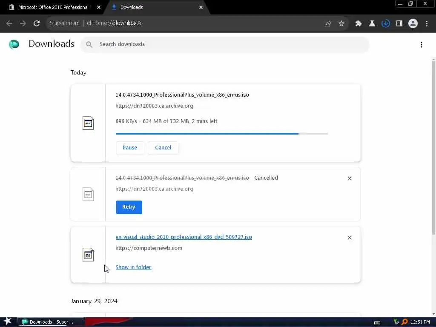Click the Downloads page heading
Viewport: 436px width, 327px height.
52,44
